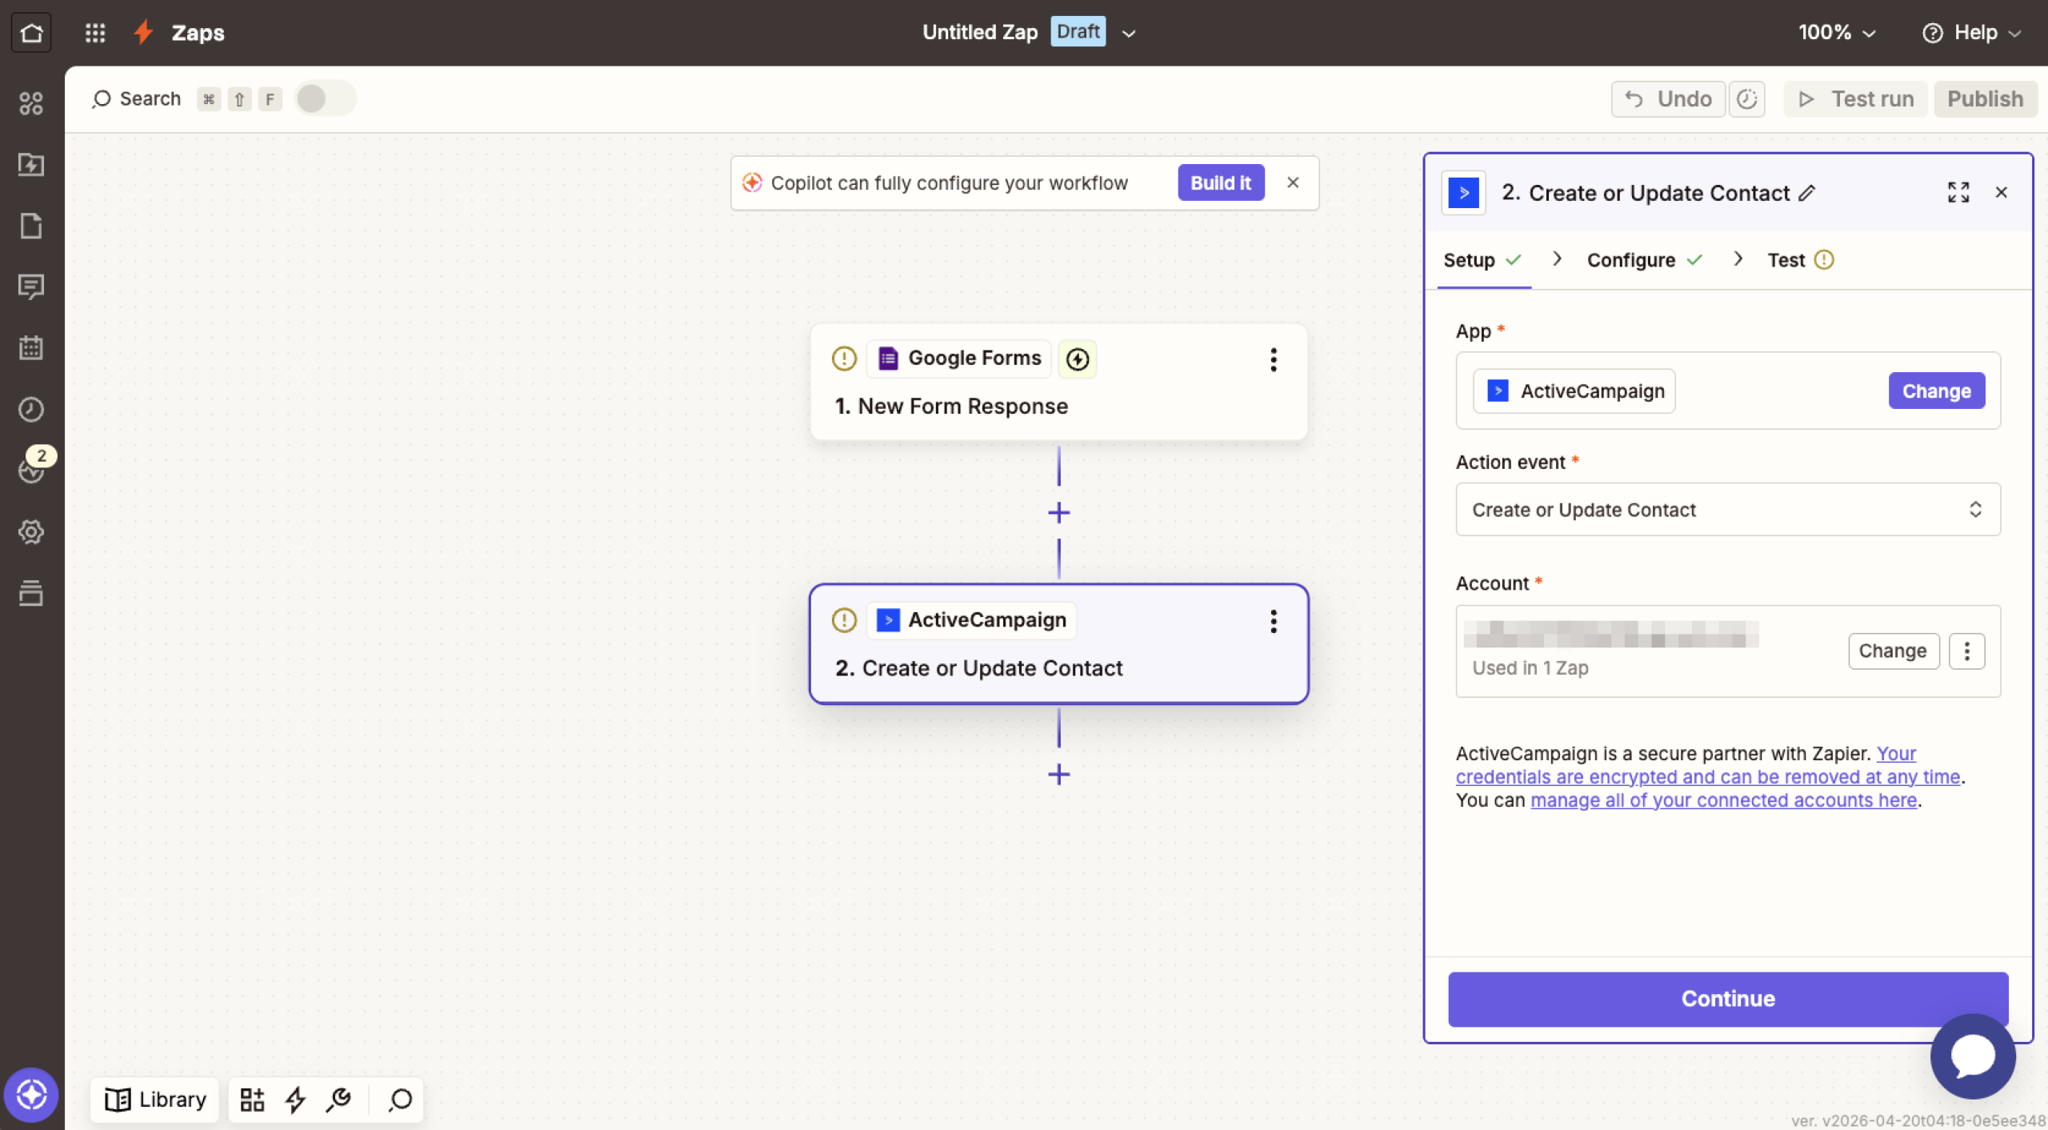Image resolution: width=2048 pixels, height=1130 pixels.
Task: Follow the manage all connected accounts link
Action: [1722, 799]
